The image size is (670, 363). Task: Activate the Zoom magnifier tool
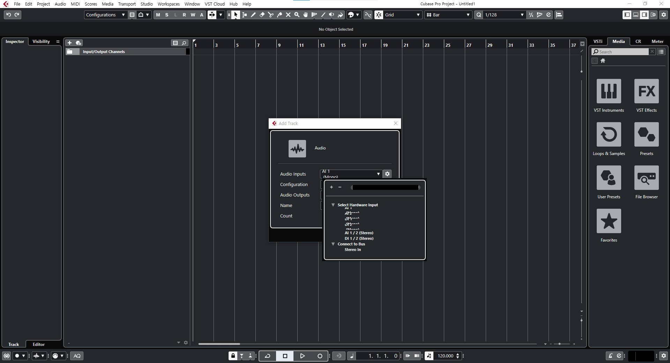pyautogui.click(x=297, y=15)
